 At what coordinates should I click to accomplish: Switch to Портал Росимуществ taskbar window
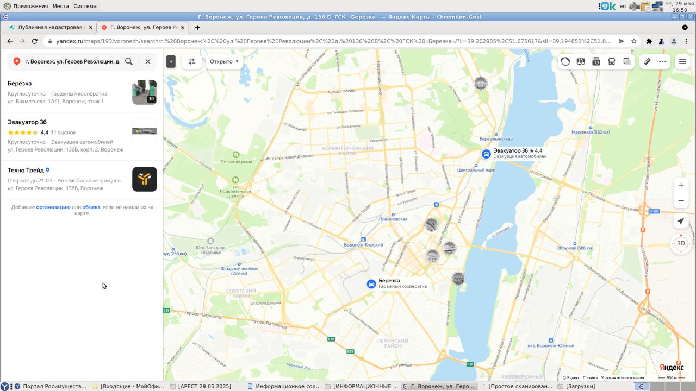(49, 386)
